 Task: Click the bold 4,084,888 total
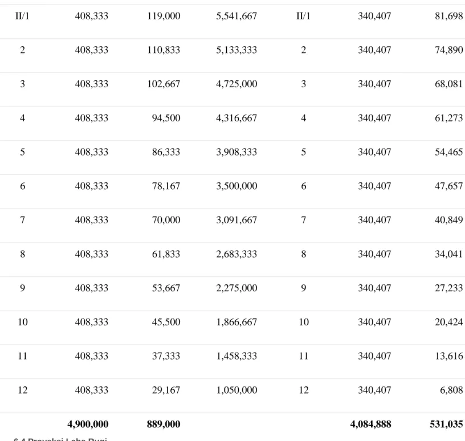pos(370,424)
